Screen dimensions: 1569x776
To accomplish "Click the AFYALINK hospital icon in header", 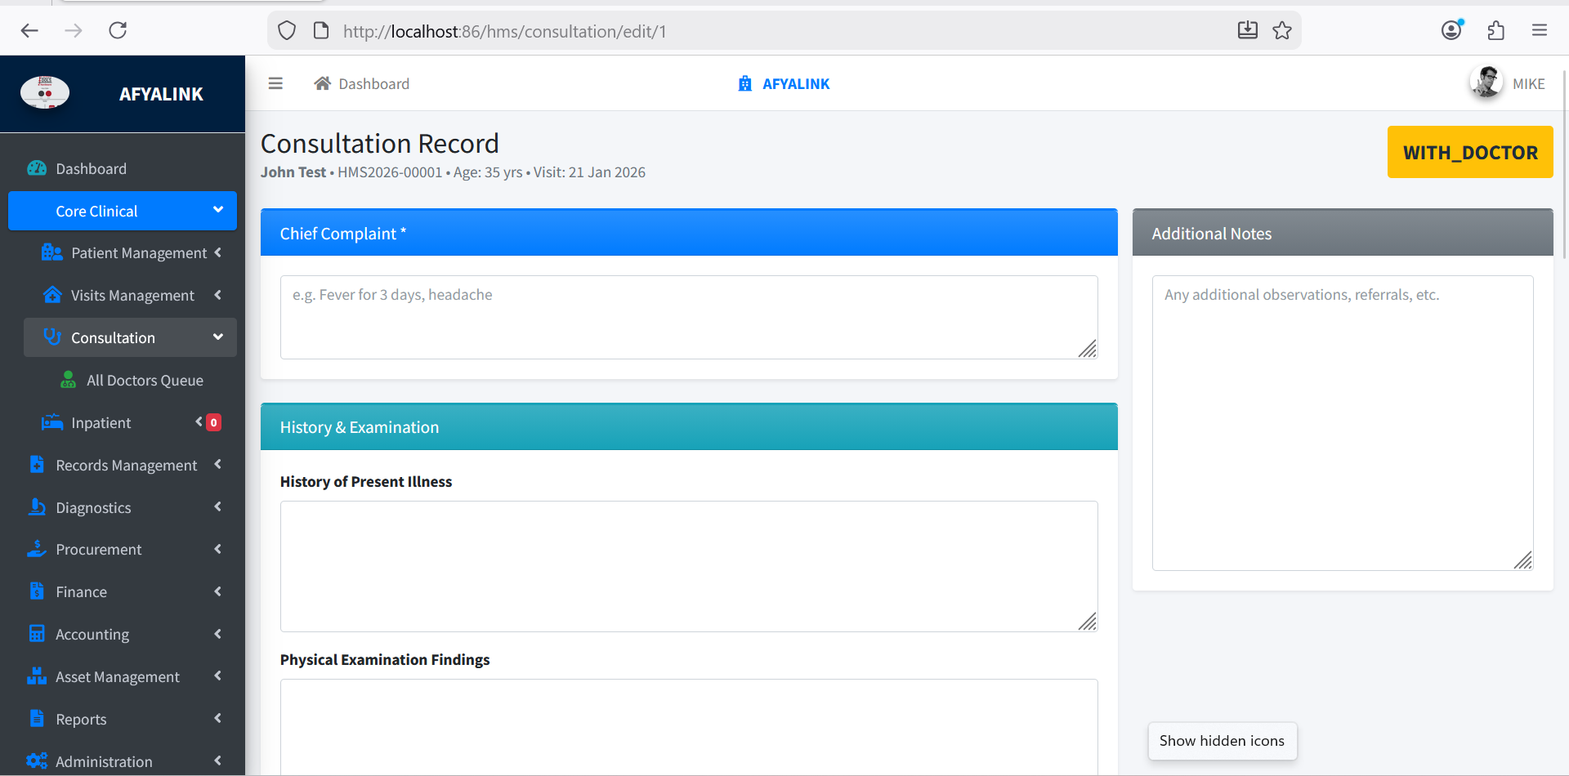I will [x=744, y=83].
